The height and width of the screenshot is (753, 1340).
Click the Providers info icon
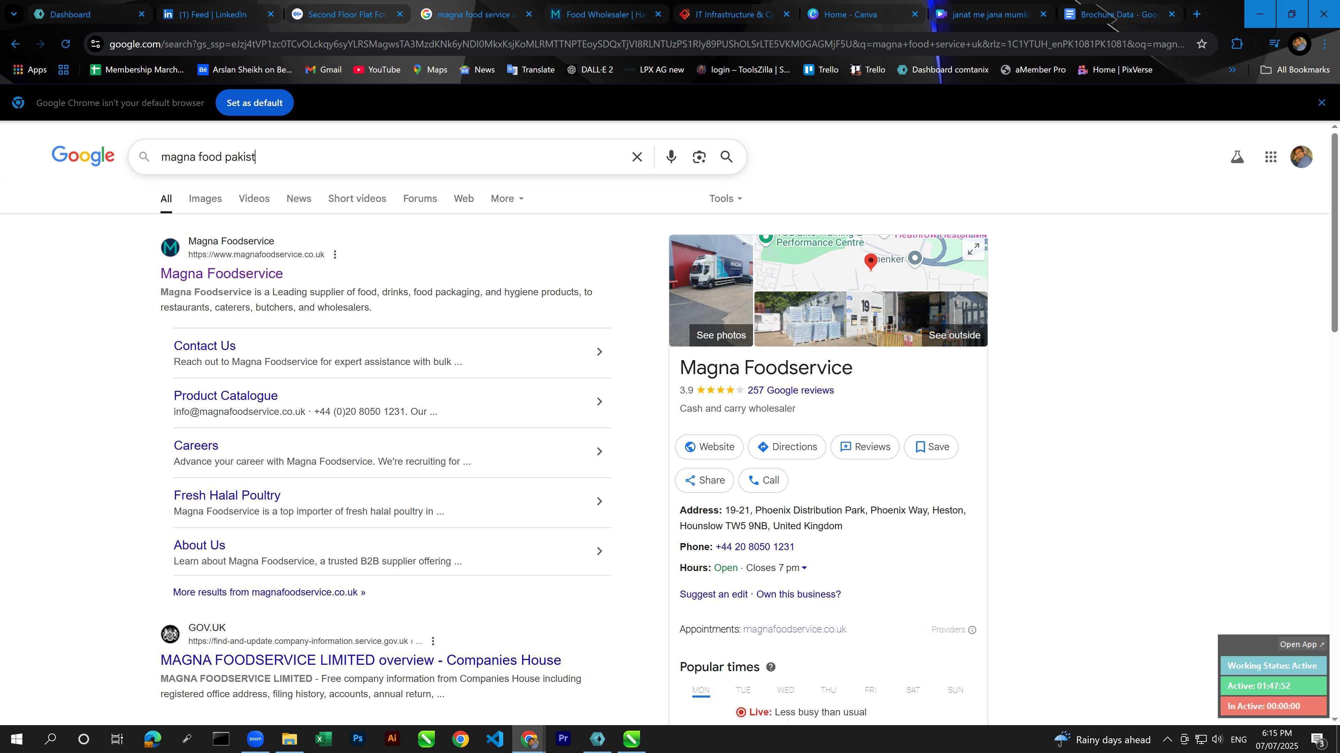[x=972, y=630]
